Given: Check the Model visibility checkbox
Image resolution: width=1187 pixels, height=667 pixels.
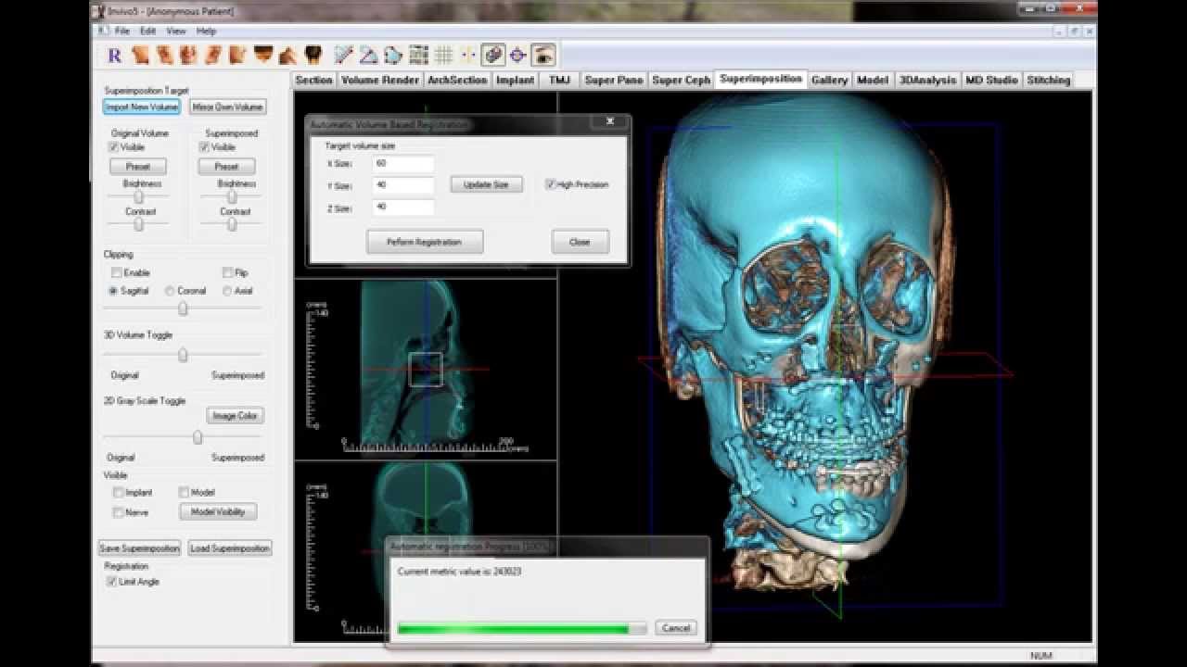Looking at the screenshot, I should coord(184,493).
